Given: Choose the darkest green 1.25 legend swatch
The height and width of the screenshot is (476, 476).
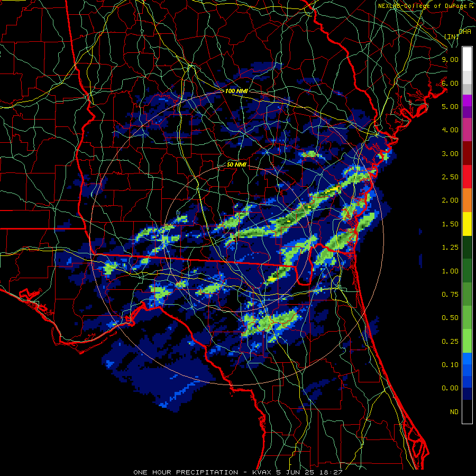Looking at the screenshot, I should tap(467, 248).
